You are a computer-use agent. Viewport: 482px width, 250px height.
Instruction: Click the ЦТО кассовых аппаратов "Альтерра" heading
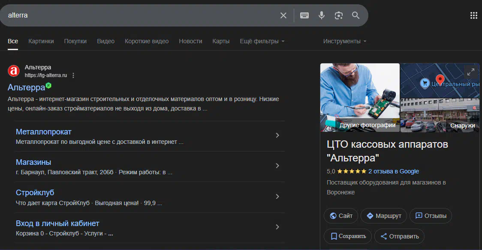387,151
